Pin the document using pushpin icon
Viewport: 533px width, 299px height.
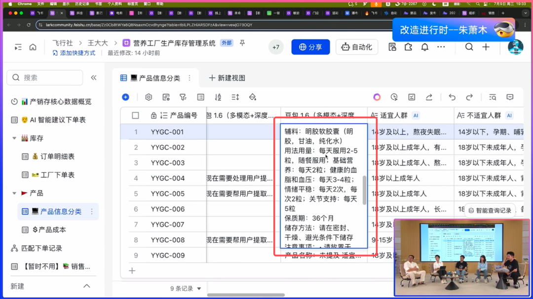coord(242,43)
